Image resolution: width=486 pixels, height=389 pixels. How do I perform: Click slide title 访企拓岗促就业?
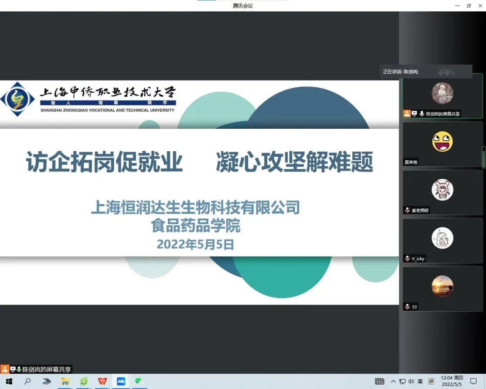click(104, 162)
